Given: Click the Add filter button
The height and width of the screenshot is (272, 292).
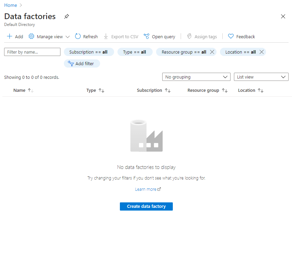Looking at the screenshot, I should point(82,63).
